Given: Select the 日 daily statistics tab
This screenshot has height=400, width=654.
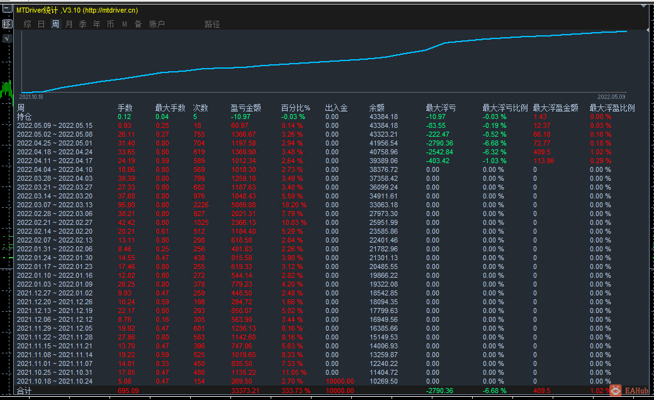Looking at the screenshot, I should tap(41, 24).
